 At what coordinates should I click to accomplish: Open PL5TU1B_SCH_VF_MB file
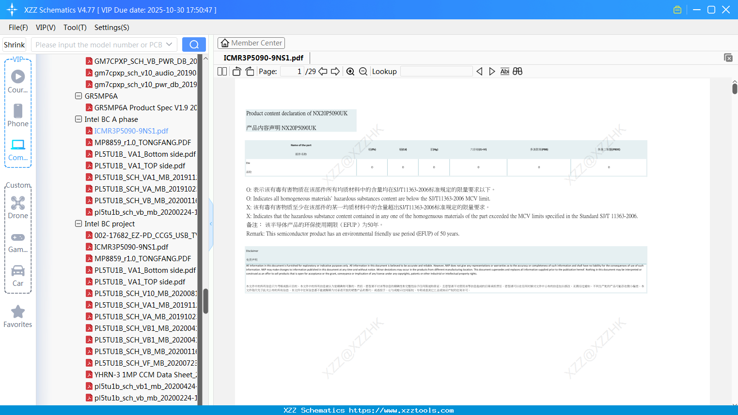click(141, 363)
